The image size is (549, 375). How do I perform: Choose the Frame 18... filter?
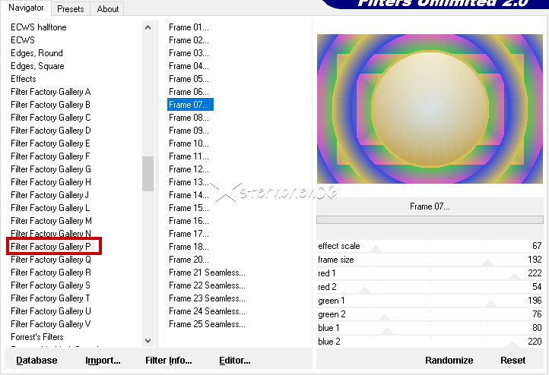coord(189,247)
